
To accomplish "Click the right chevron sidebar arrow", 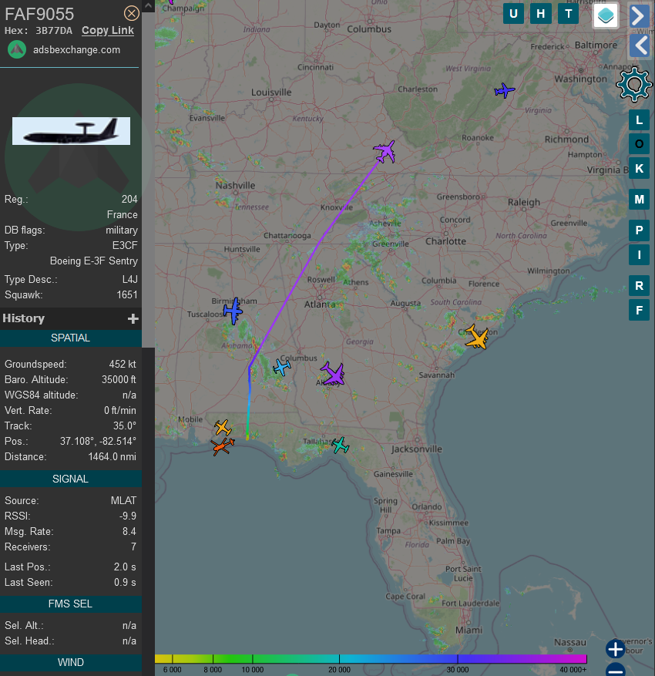I will pos(639,16).
